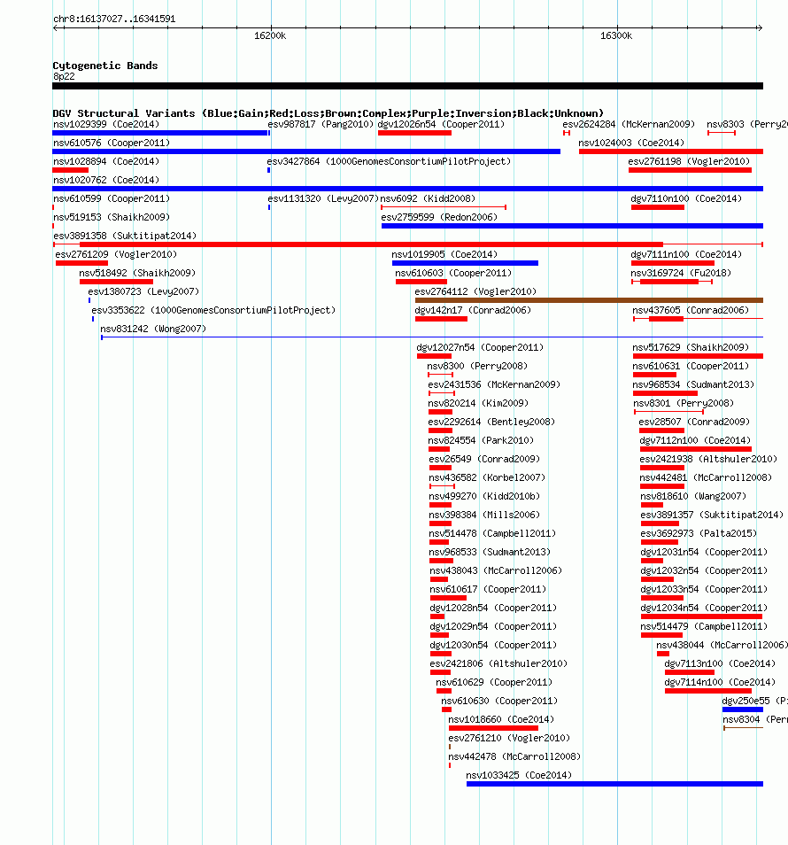The image size is (788, 845).
Task: Select esv1380723 (Levy2007) label
Action: [143, 291]
